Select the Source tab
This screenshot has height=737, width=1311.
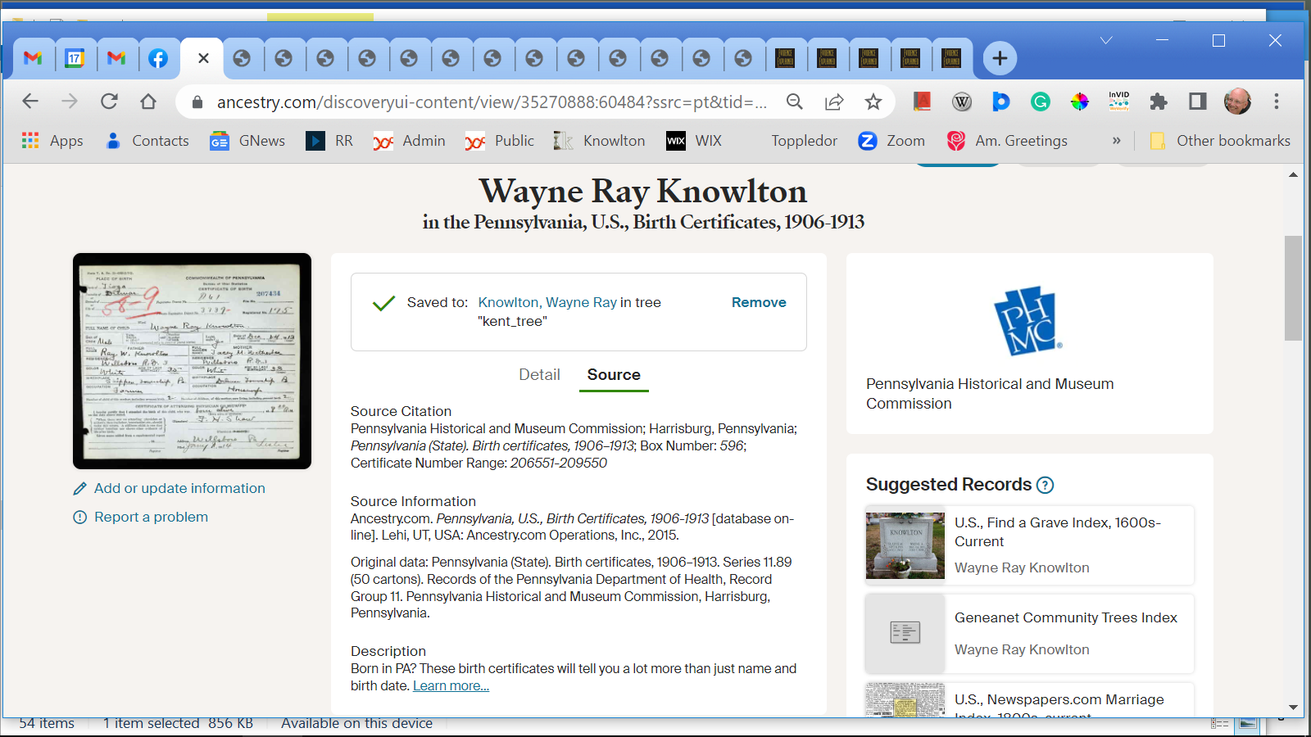click(614, 374)
